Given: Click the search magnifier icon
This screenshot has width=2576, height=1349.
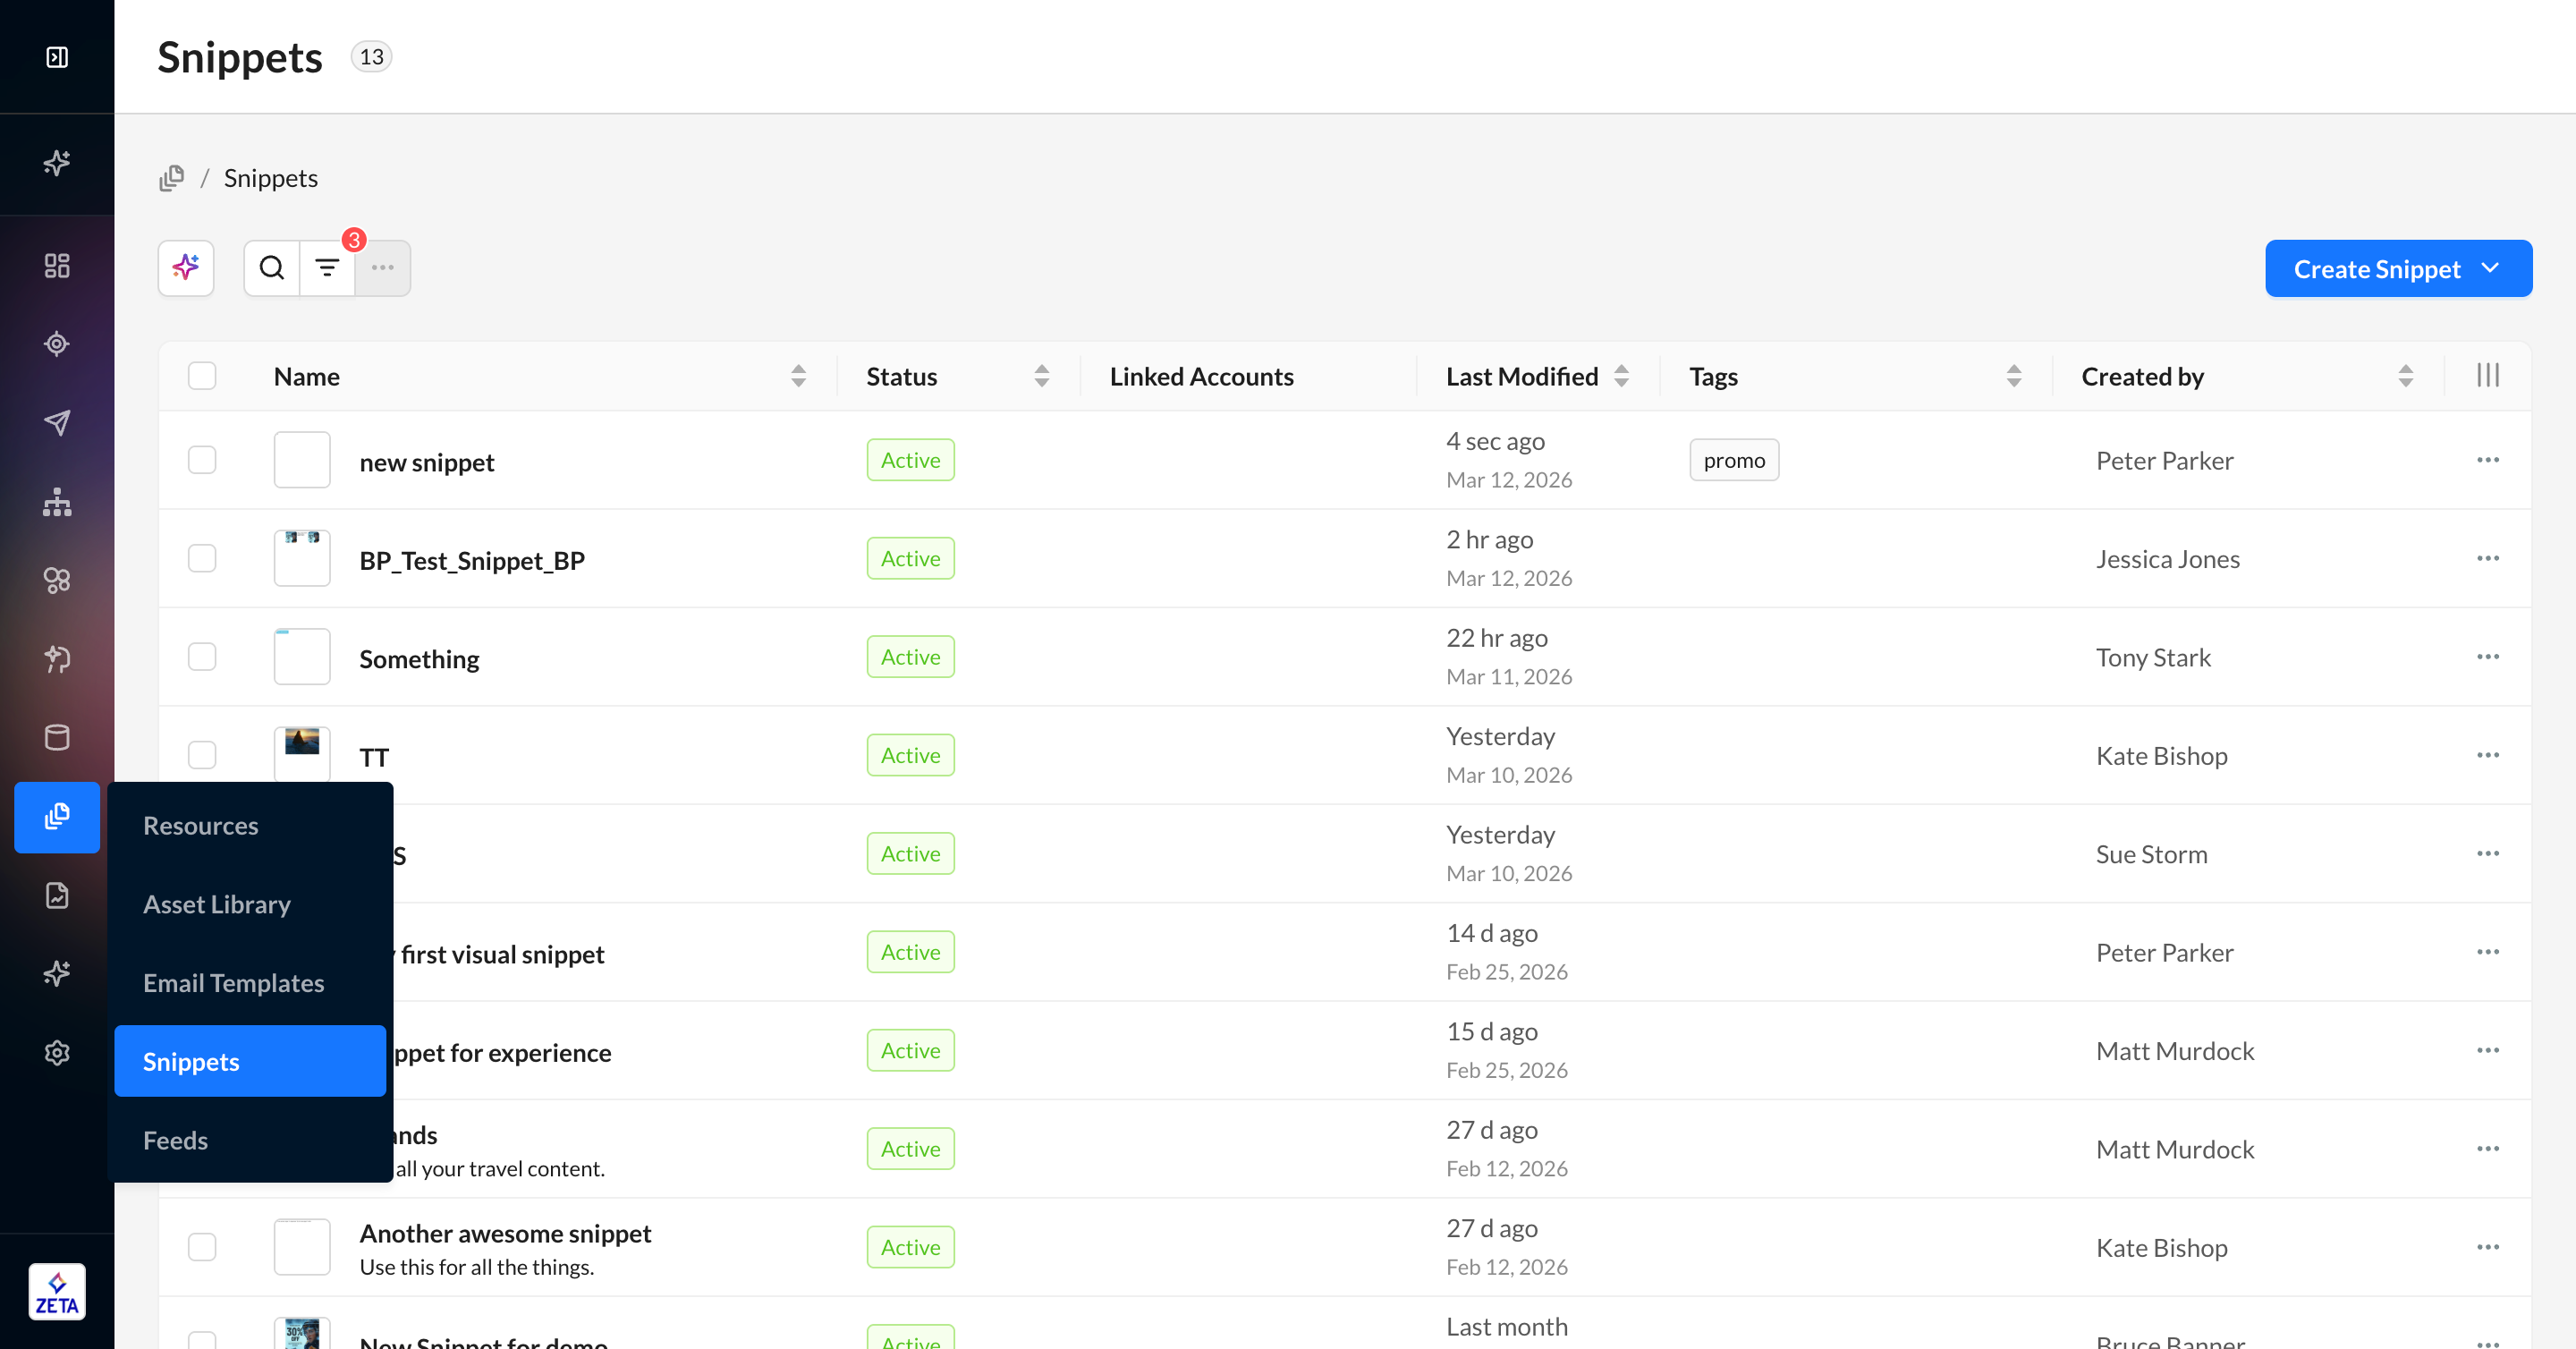Looking at the screenshot, I should (x=272, y=268).
